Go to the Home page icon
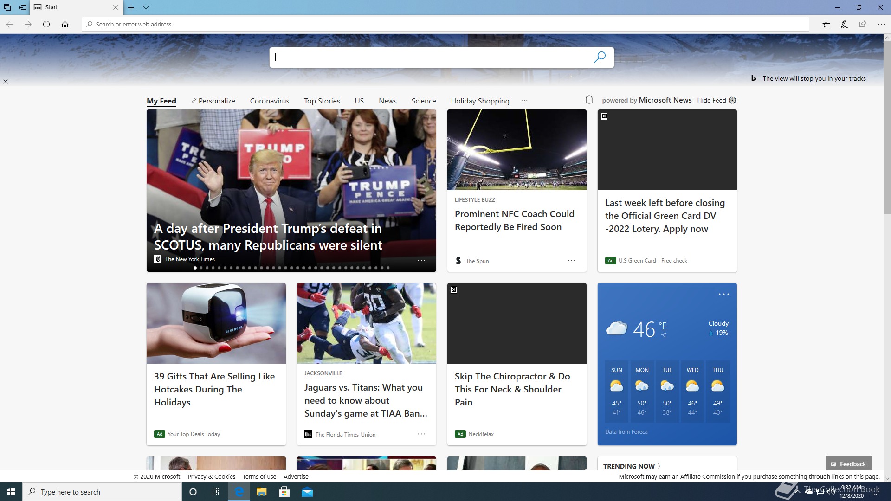 click(x=65, y=24)
